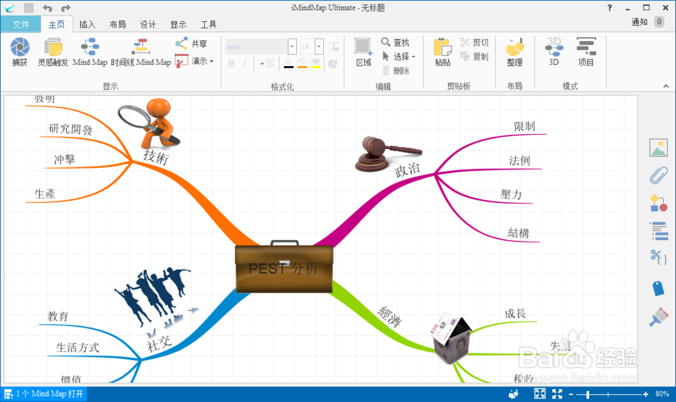Viewport: 676px width, 402px height.
Task: Click the branch shape hand icon
Action: click(333, 46)
